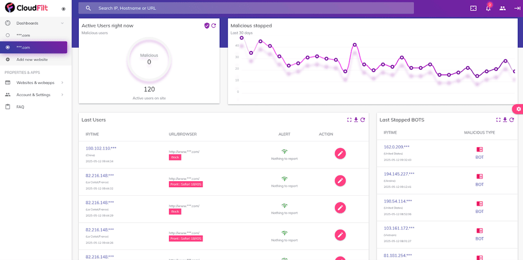523x260 pixels.
Task: Click the shield icon in Active Users
Action: click(x=206, y=26)
